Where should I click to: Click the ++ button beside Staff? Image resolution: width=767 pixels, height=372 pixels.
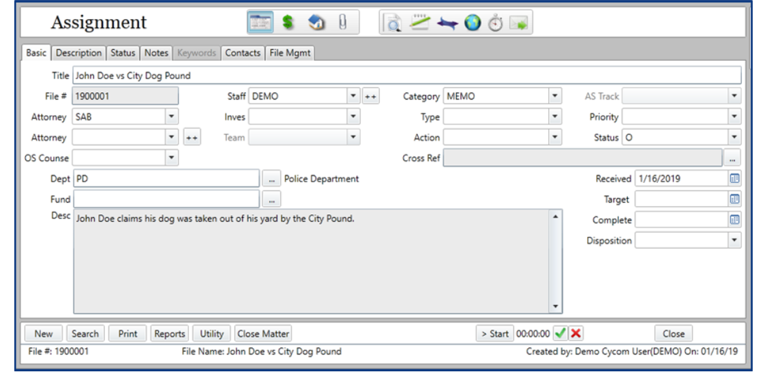tap(370, 96)
